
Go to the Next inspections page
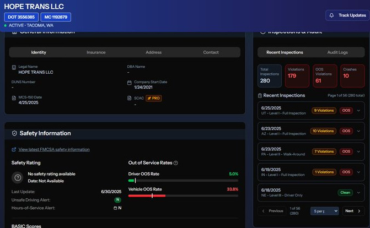tap(352, 211)
